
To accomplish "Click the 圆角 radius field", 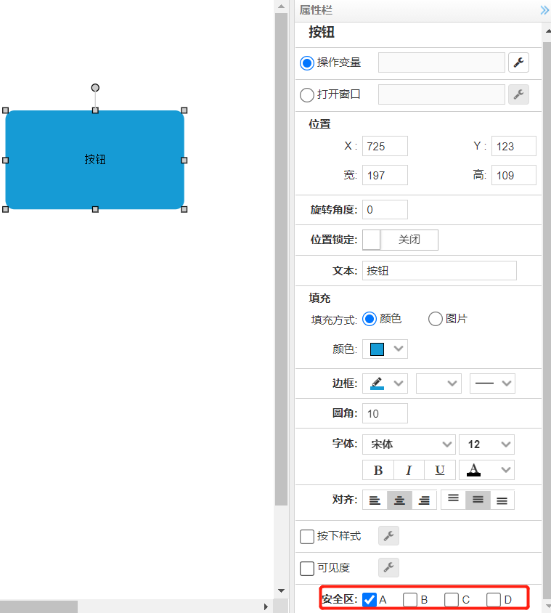I will 385,413.
